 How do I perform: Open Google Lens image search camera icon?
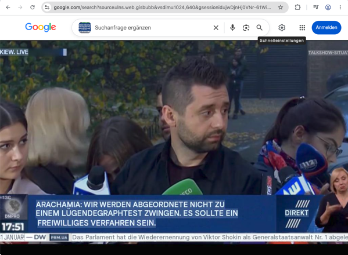246,28
